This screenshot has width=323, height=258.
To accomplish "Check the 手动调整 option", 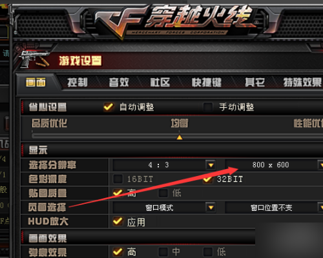I will [208, 107].
